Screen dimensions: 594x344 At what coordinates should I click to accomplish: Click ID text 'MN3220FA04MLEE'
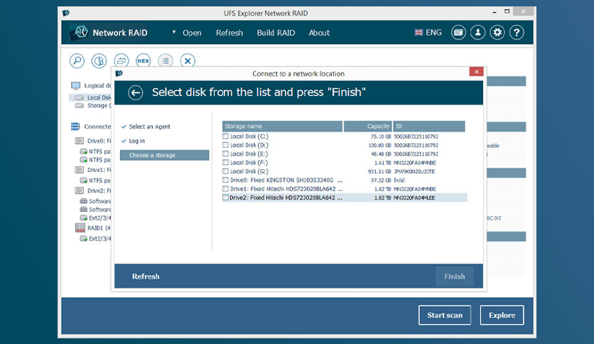414,198
